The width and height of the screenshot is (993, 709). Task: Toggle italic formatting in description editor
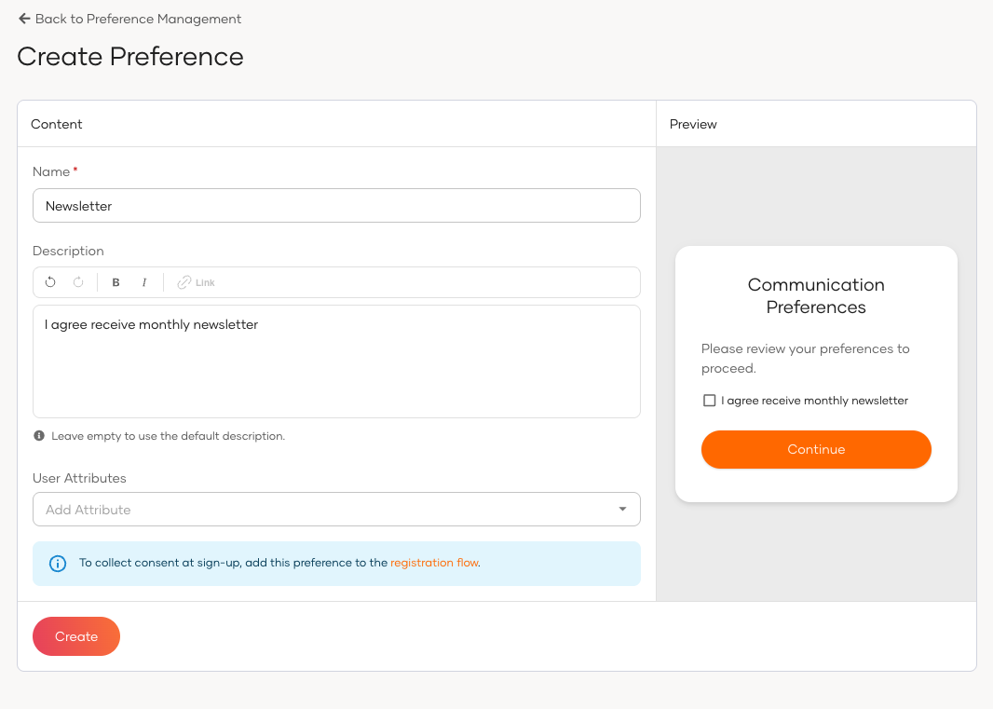[144, 282]
